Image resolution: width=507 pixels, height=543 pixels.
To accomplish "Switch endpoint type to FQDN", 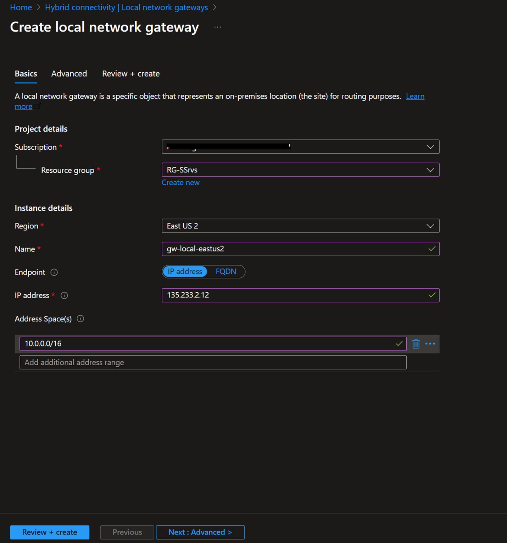I will tap(225, 272).
